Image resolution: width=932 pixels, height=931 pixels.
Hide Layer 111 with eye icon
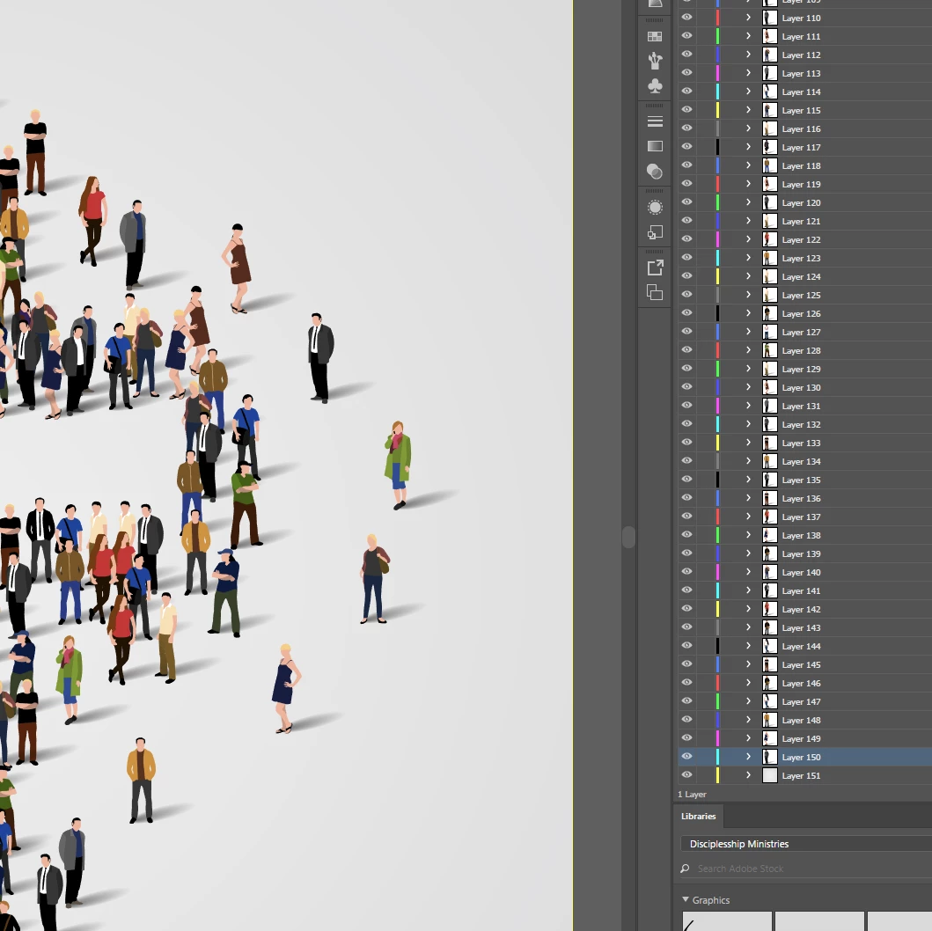pos(686,36)
